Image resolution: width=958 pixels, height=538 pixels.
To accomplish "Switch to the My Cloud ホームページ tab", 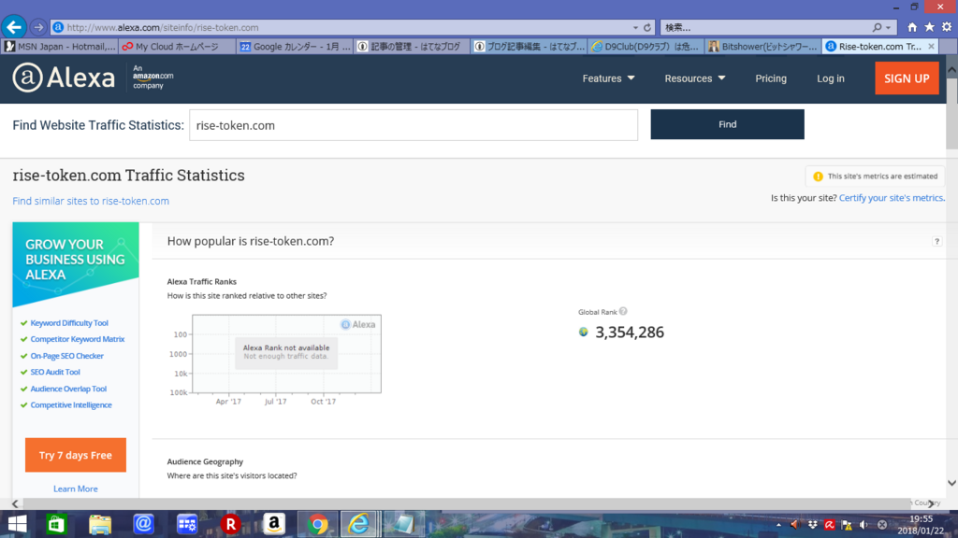I will tap(177, 47).
